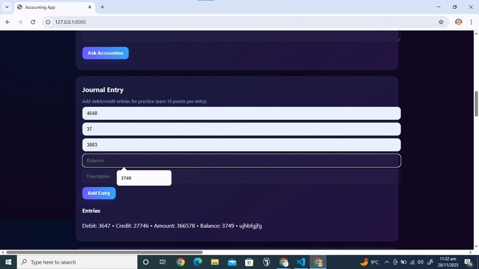The image size is (479, 269).
Task: Bookmark this page with the star icon
Action: pyautogui.click(x=441, y=22)
